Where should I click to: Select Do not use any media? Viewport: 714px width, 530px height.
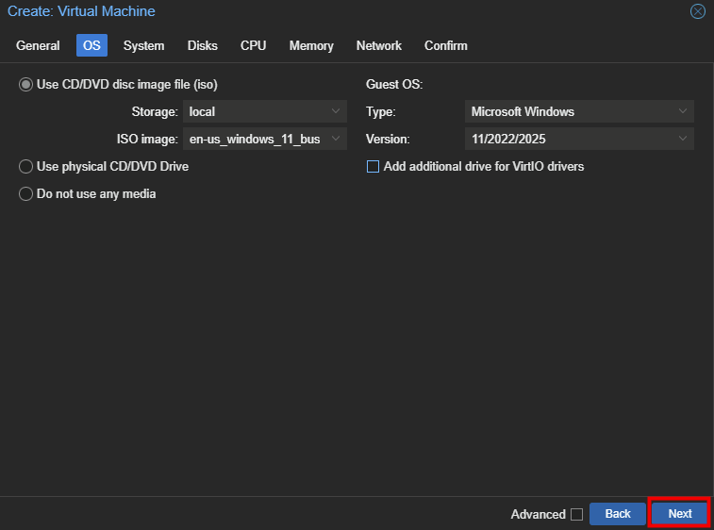(x=26, y=194)
